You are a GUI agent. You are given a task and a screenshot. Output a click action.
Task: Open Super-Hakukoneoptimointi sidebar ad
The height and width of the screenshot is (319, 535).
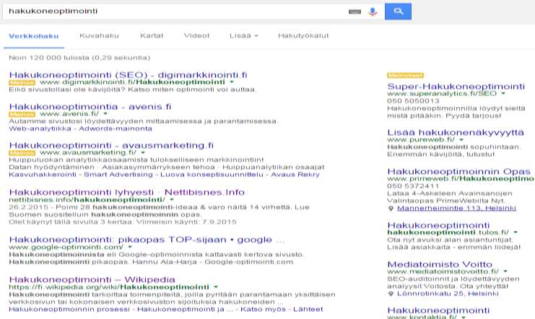(x=456, y=87)
